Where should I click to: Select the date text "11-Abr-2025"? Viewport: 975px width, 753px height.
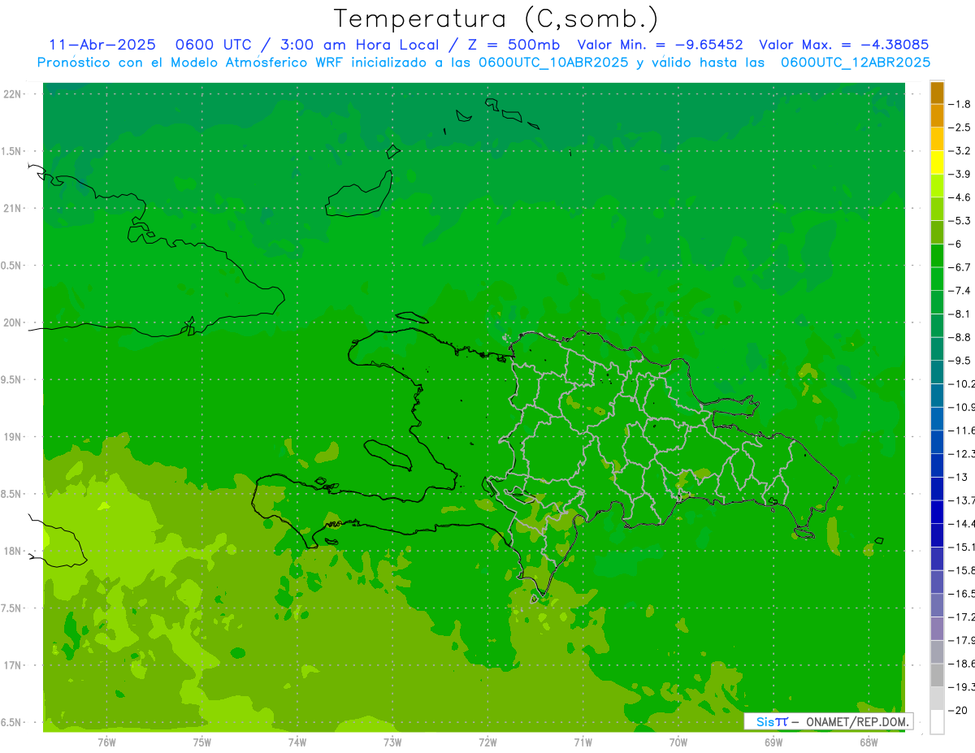(x=103, y=45)
